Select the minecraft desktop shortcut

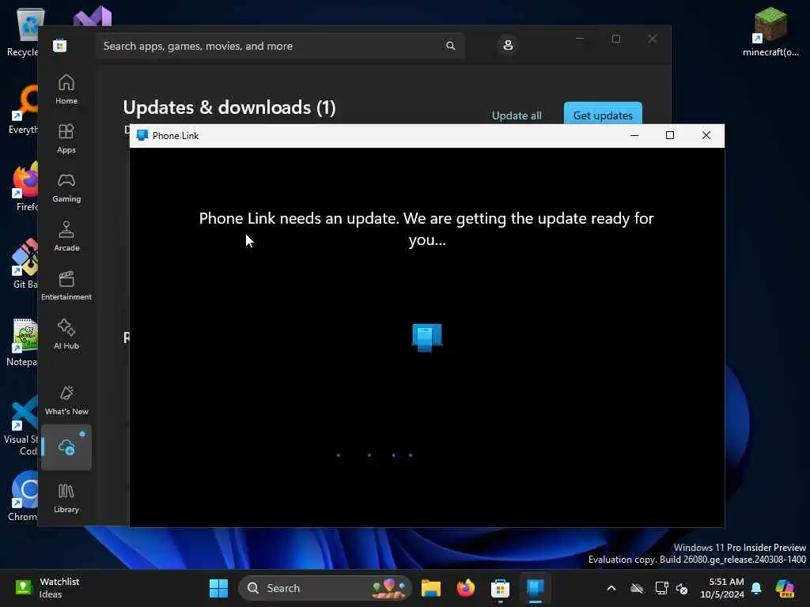(770, 31)
